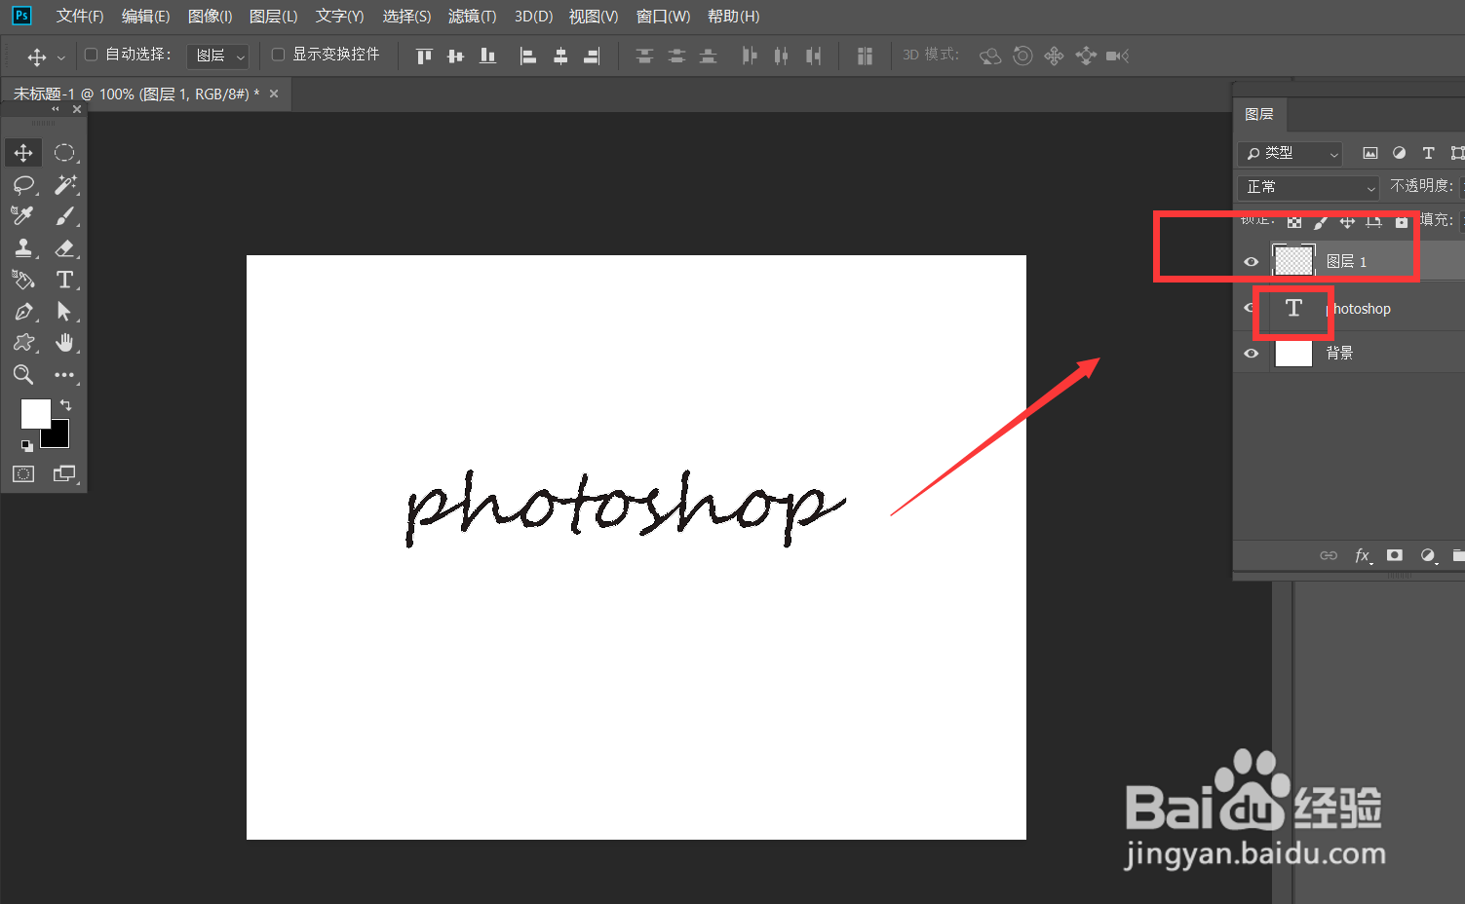The height and width of the screenshot is (904, 1465).
Task: Lock all padlock icon
Action: (x=1401, y=222)
